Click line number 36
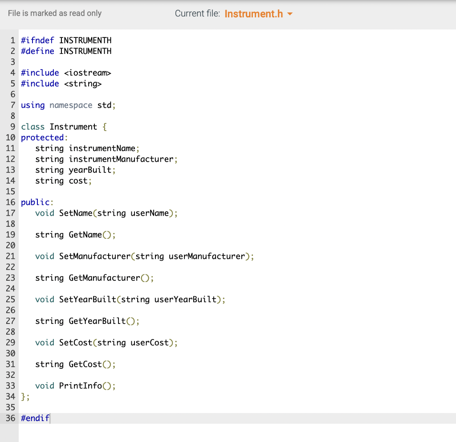The width and height of the screenshot is (456, 442). coord(10,418)
